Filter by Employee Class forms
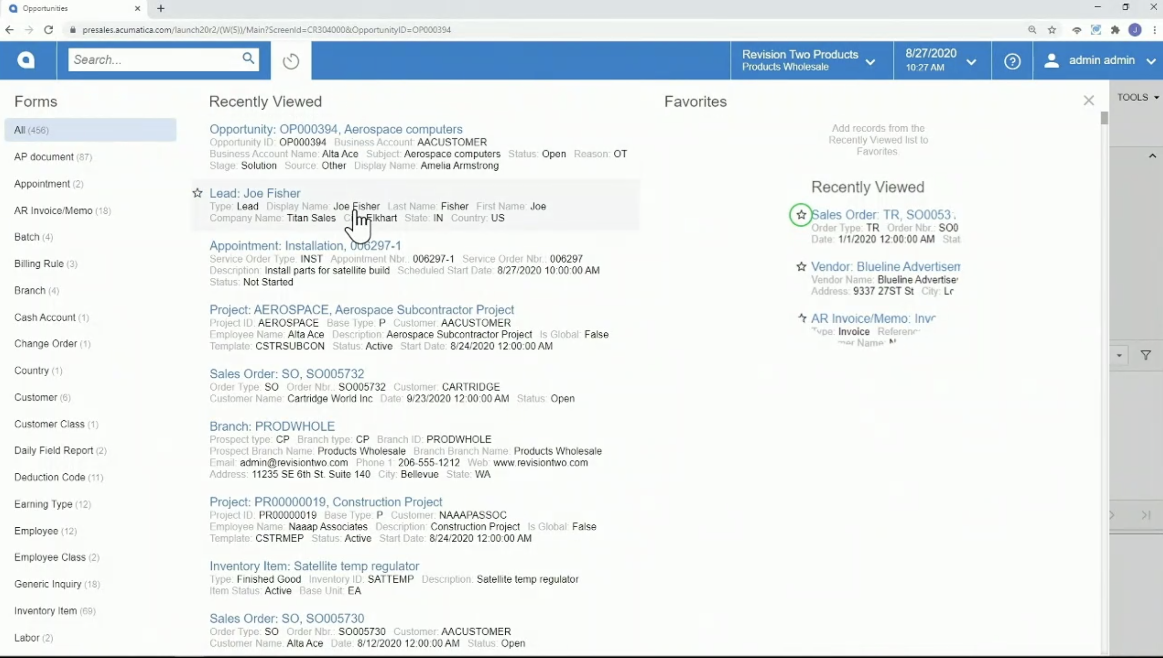This screenshot has height=658, width=1163. pyautogui.click(x=57, y=557)
